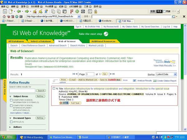Switch to Book4 in the taskbar
Screen dimensions: 187x140
pyautogui.click(x=91, y=137)
